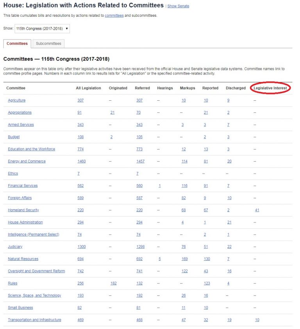Open Armed Services committee profile
Viewport: 300px width, 329px height.
(21, 124)
